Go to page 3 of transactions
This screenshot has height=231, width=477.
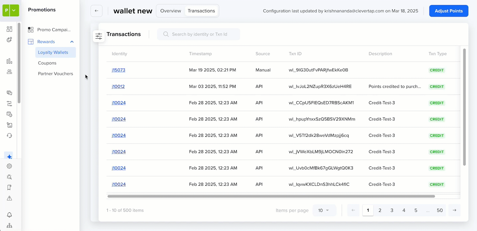pos(392,210)
